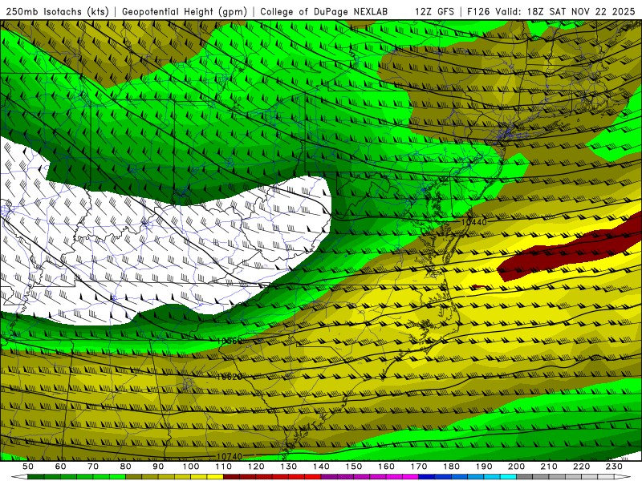Click the 'College of DuPage NEXLAB' label
Image resolution: width=642 pixels, height=481 pixels.
coord(324,11)
